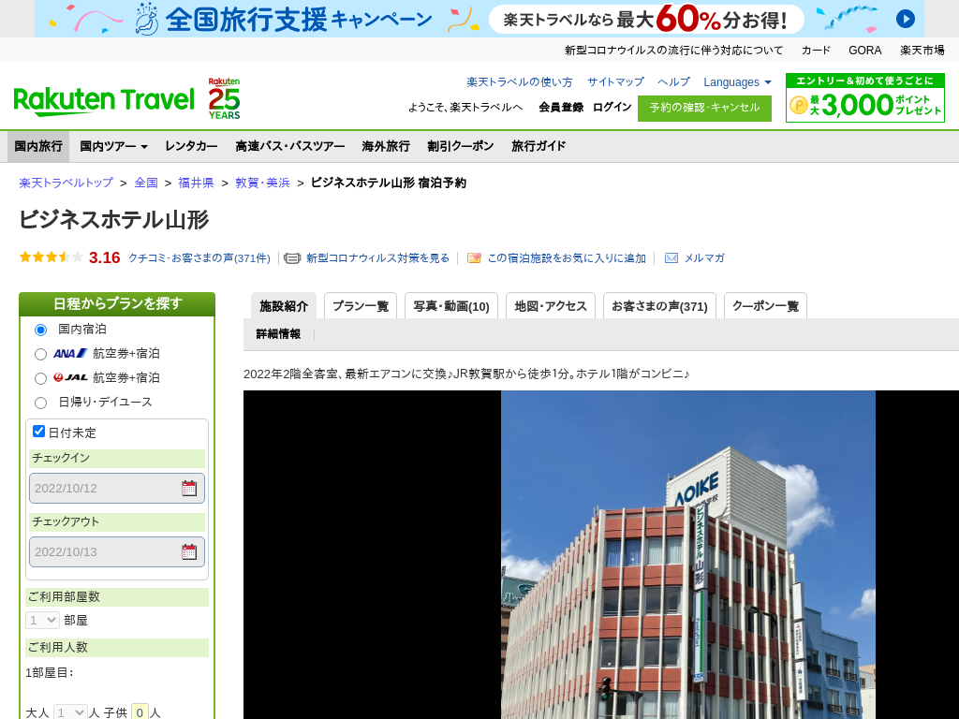Viewport: 959px width, 719px height.
Task: Open the ヘルプ link
Action: (673, 82)
